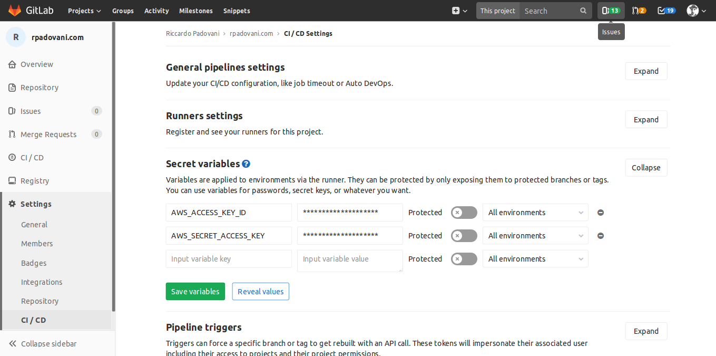Open the Issues counter icon in top bar
The height and width of the screenshot is (356, 716).
(x=611, y=11)
